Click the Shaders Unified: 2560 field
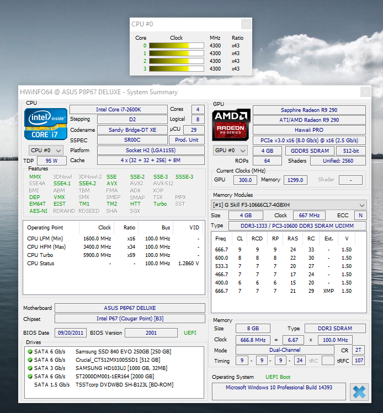The width and height of the screenshot is (383, 413). coord(338,160)
